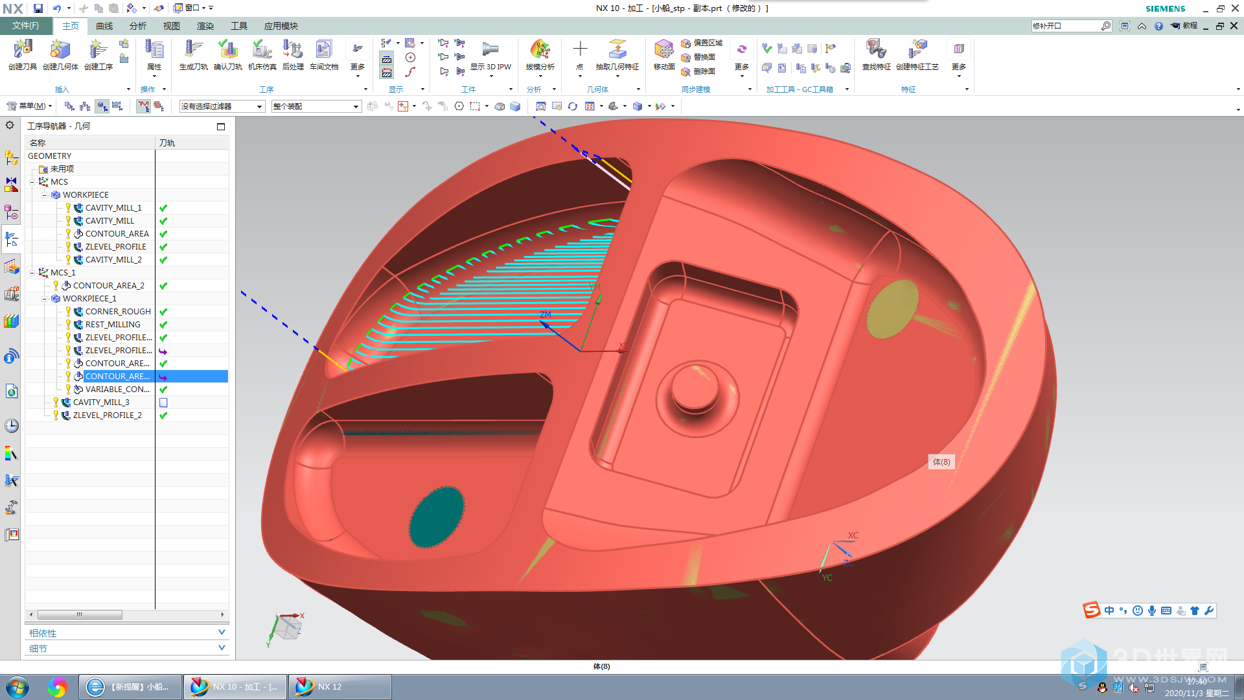Switch to the 视图 ribbon tab
1244x700 pixels.
click(172, 26)
